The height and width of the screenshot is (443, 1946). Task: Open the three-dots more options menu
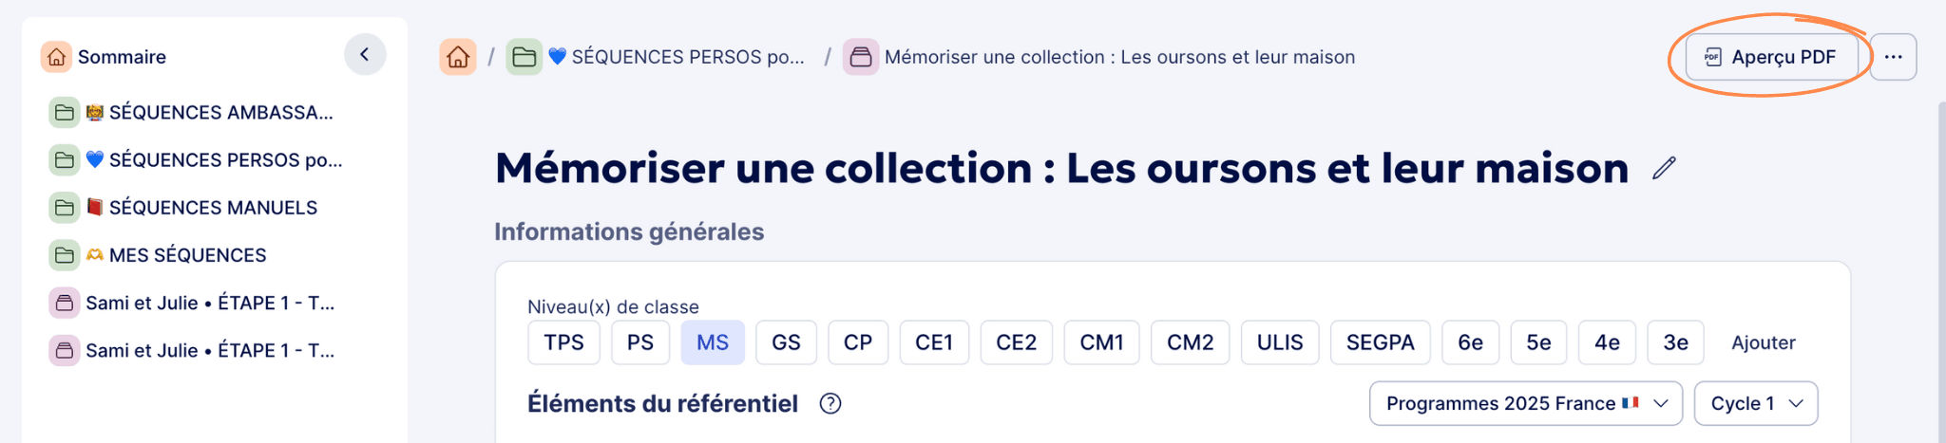[x=1893, y=57]
